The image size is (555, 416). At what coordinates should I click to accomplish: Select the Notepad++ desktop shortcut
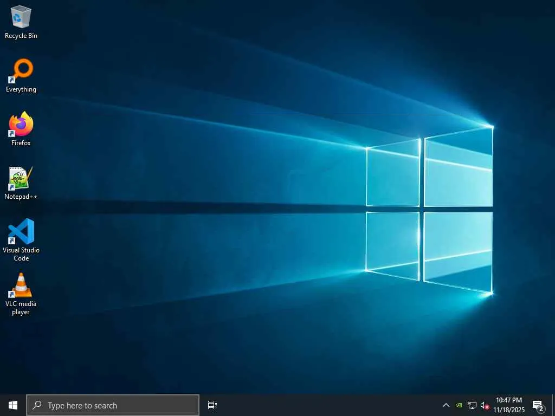coord(21,183)
